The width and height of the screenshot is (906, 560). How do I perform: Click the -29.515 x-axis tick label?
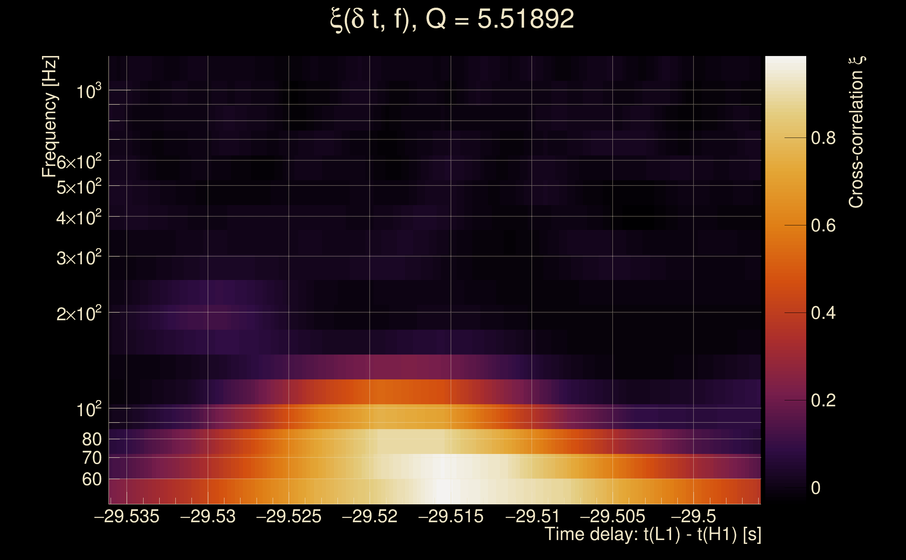coord(451,516)
